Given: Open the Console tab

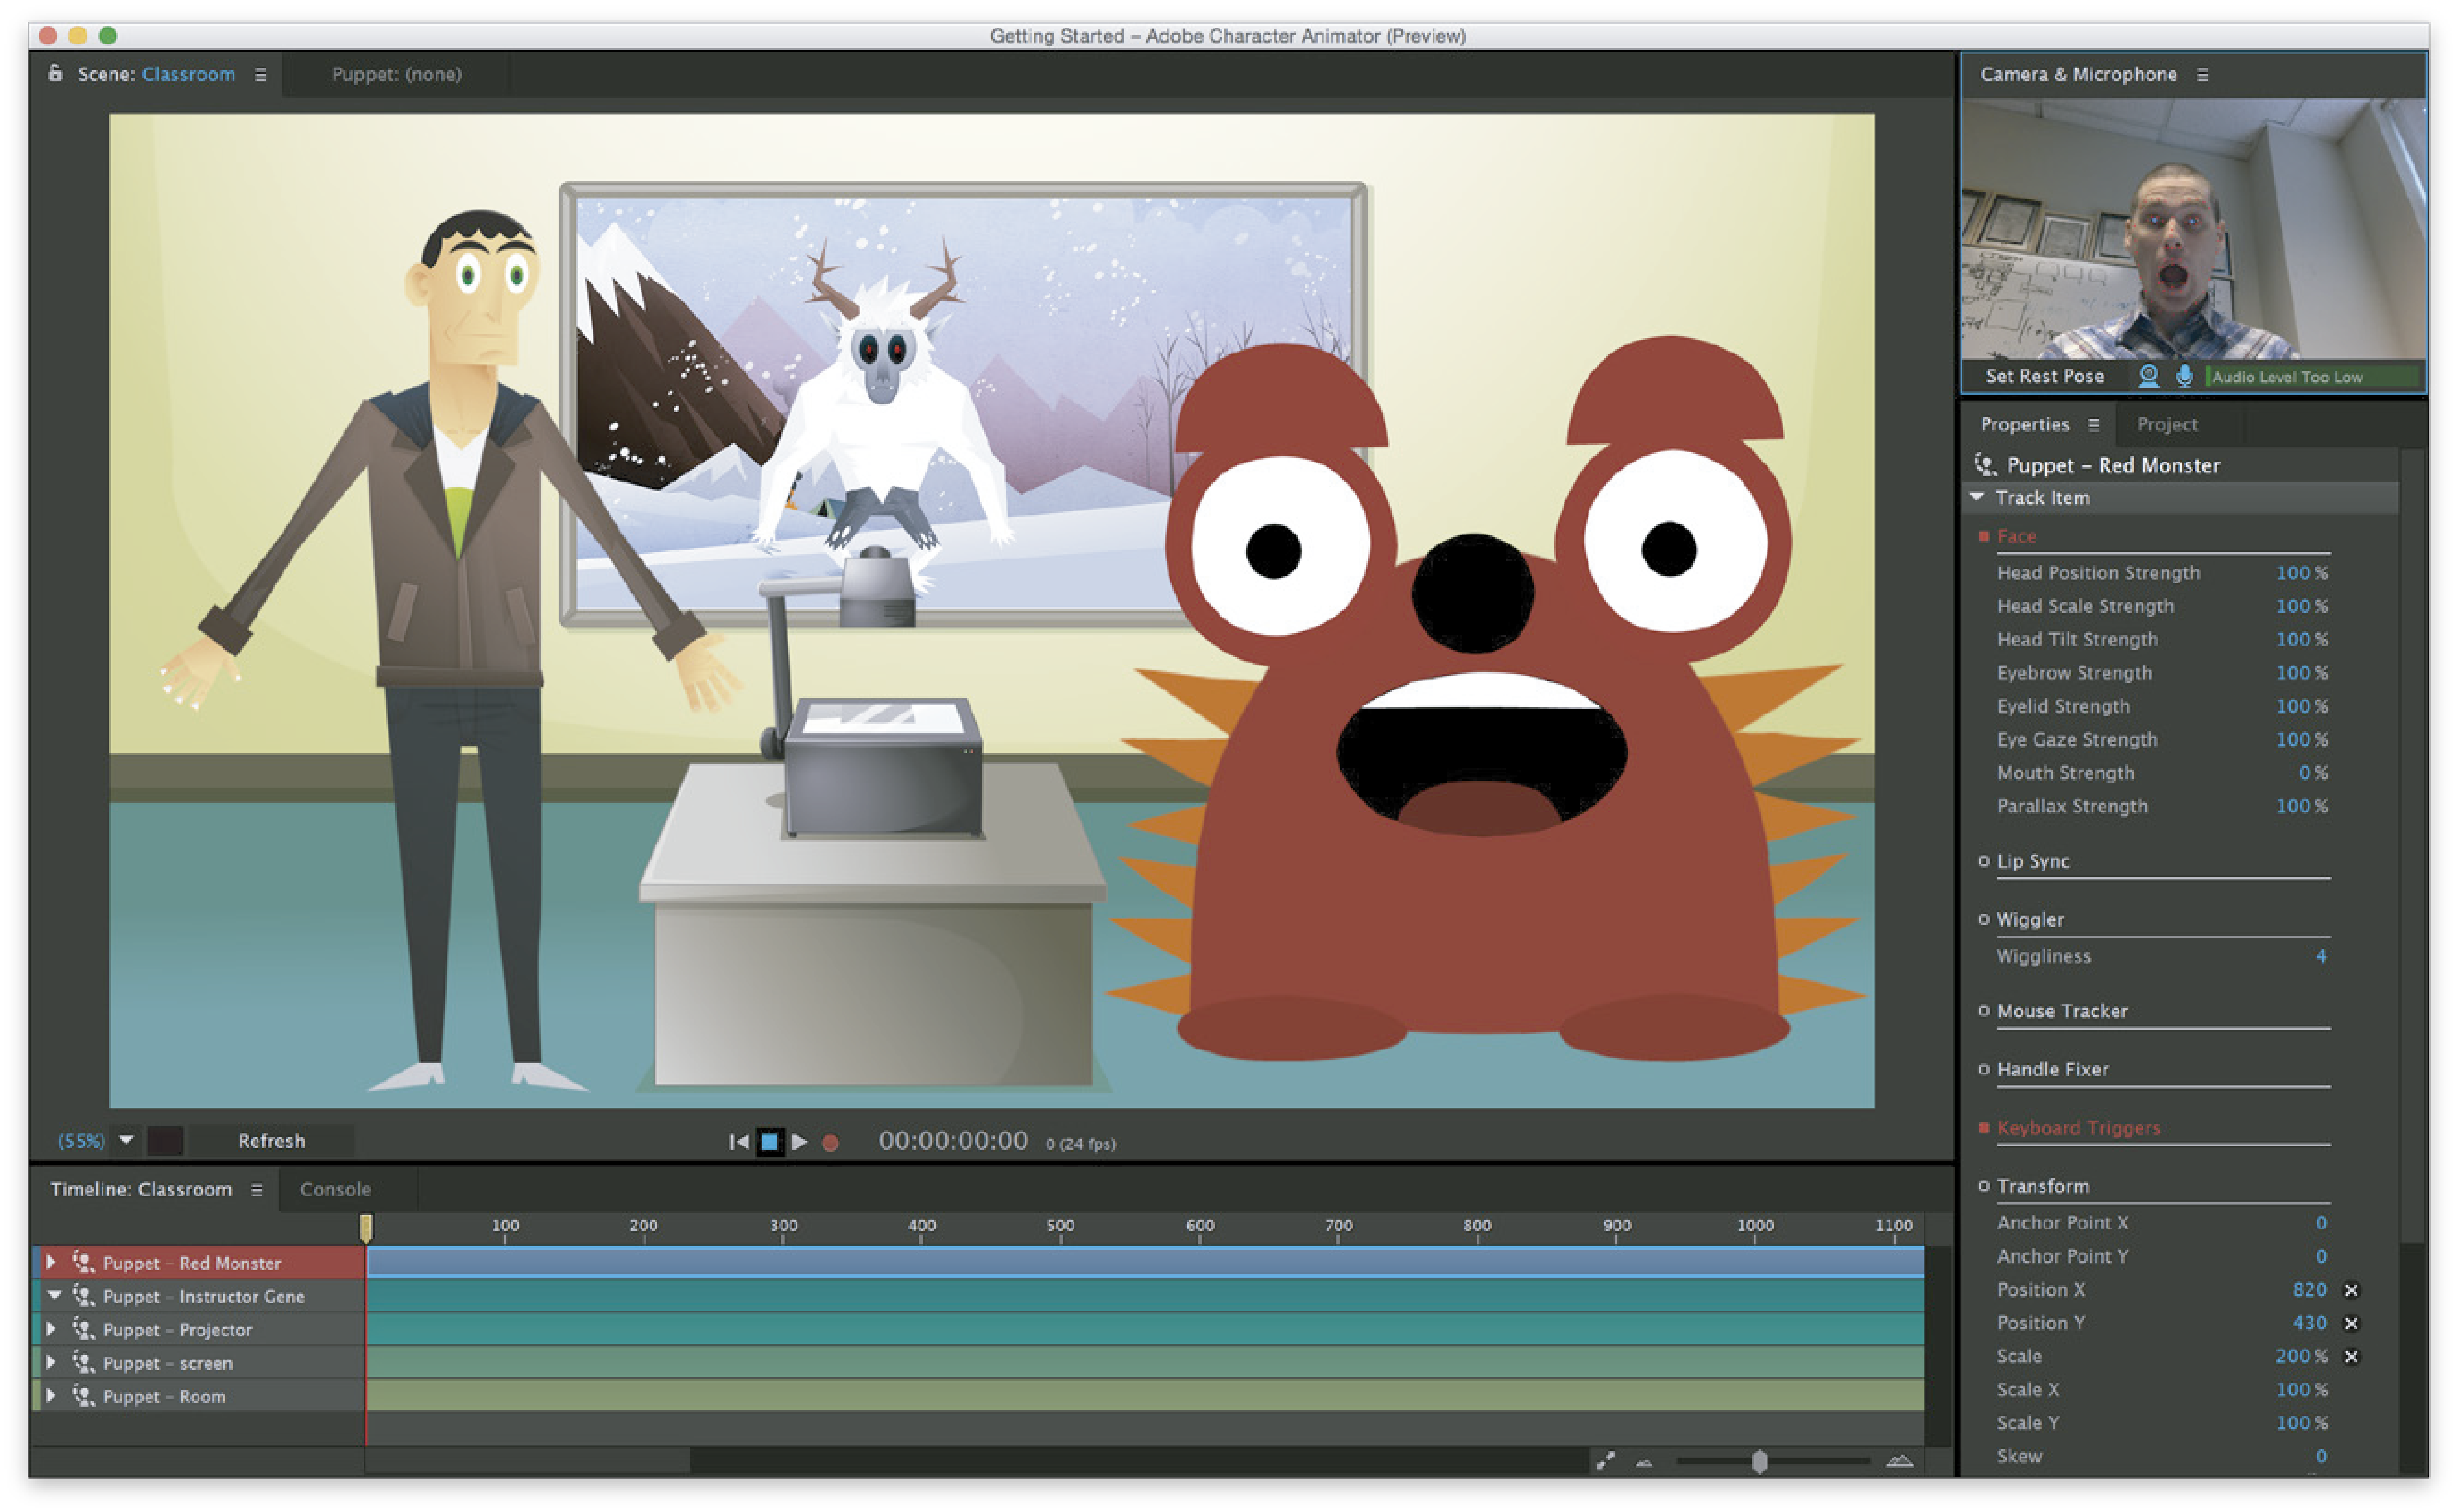Looking at the screenshot, I should (x=336, y=1189).
